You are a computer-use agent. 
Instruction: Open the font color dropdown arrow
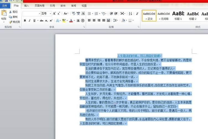pyautogui.click(x=74, y=20)
